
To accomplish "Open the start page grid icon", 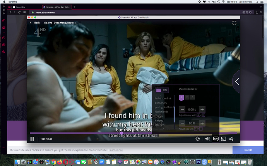I will pyautogui.click(x=24, y=12).
